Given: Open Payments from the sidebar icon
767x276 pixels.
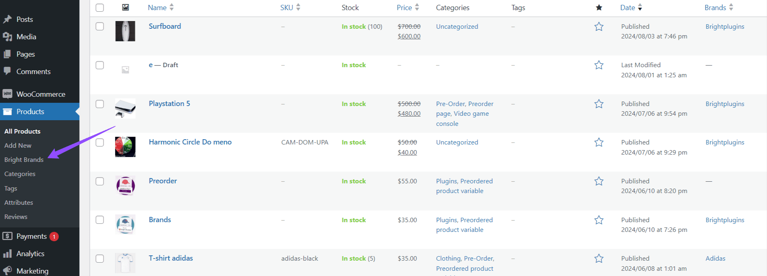Looking at the screenshot, I should (7, 236).
